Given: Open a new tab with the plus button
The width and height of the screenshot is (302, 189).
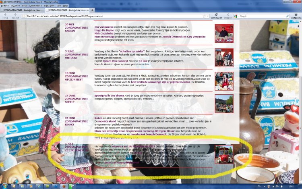Looking at the screenshot, I should point(93,10).
